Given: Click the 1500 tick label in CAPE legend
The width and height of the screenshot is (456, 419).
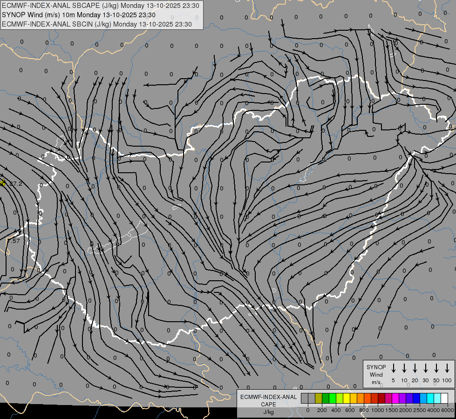Looking at the screenshot, I should tap(391, 410).
